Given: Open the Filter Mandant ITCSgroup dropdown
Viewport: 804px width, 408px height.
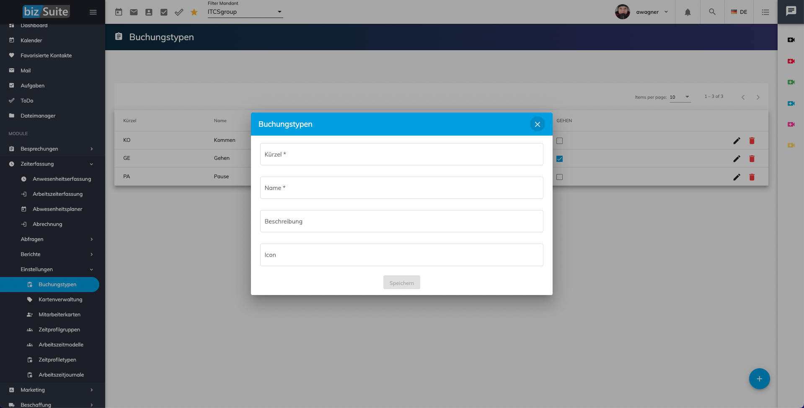Looking at the screenshot, I should tap(245, 12).
